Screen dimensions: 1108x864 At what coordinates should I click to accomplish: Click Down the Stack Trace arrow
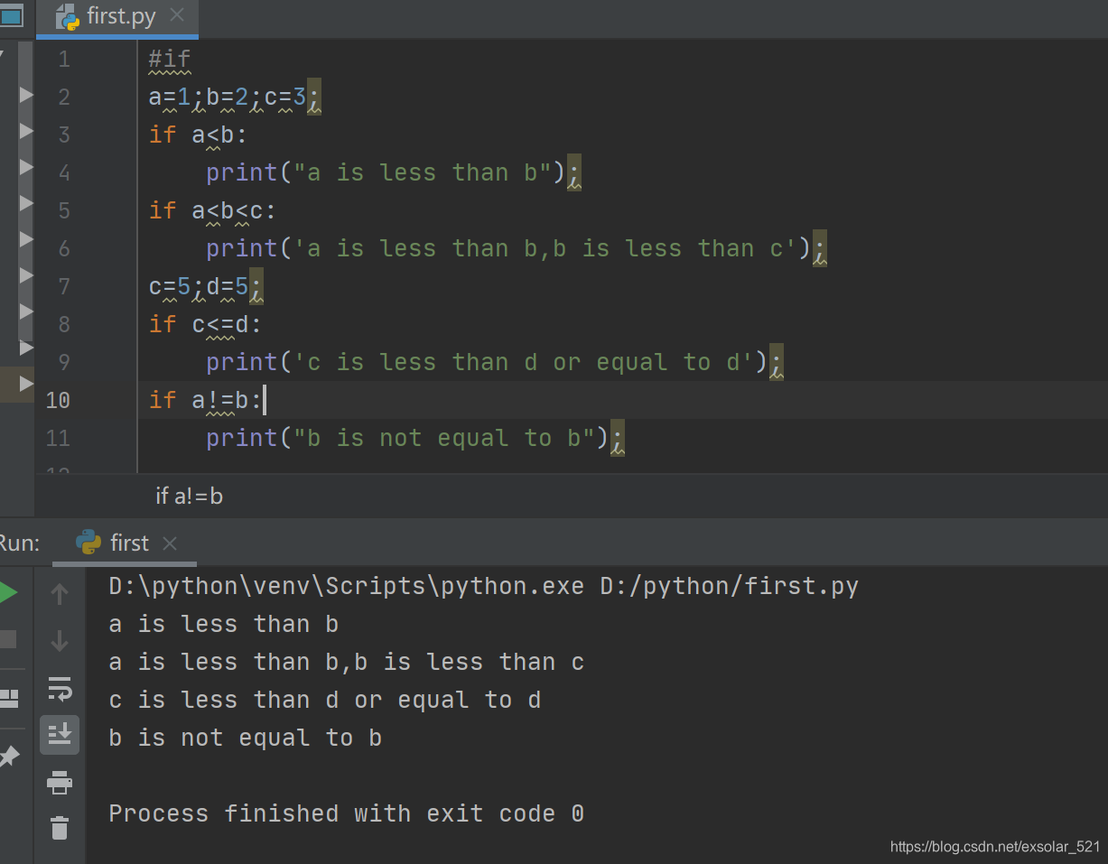[x=60, y=640]
